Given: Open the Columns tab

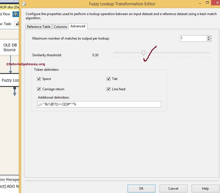Looking at the screenshot, I should [x=60, y=26].
